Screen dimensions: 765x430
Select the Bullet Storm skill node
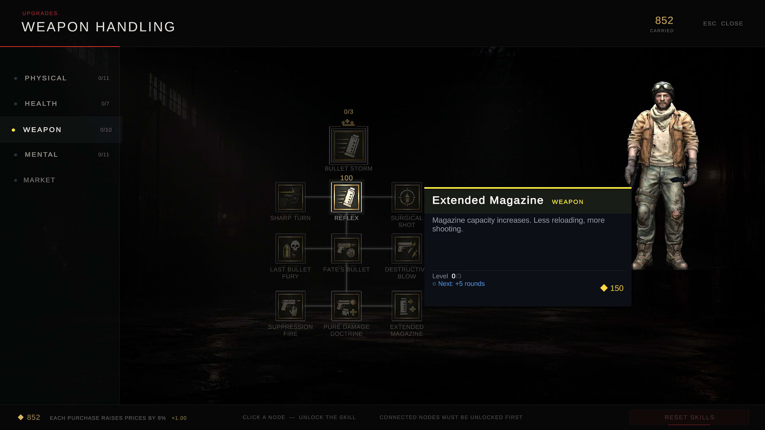pyautogui.click(x=348, y=146)
